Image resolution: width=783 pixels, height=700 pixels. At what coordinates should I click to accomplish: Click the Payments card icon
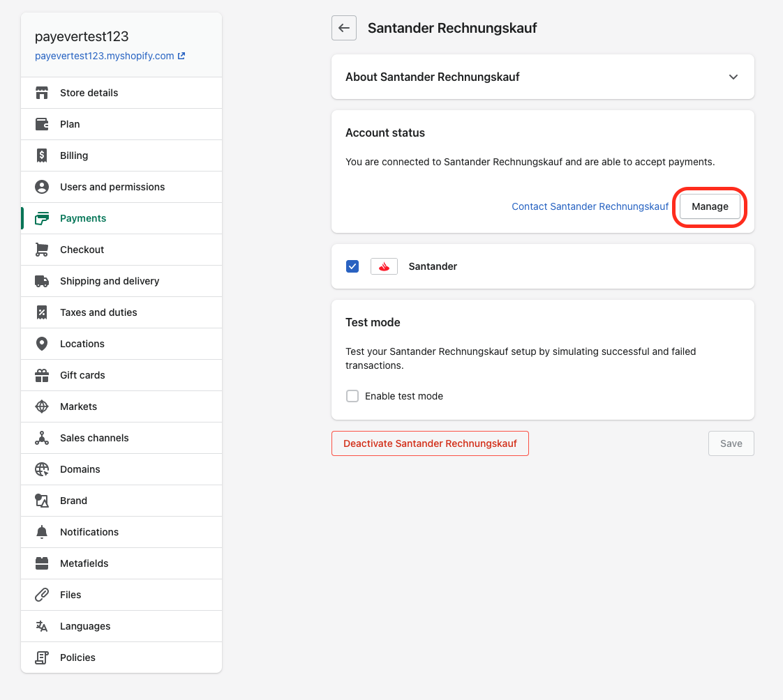tap(42, 218)
